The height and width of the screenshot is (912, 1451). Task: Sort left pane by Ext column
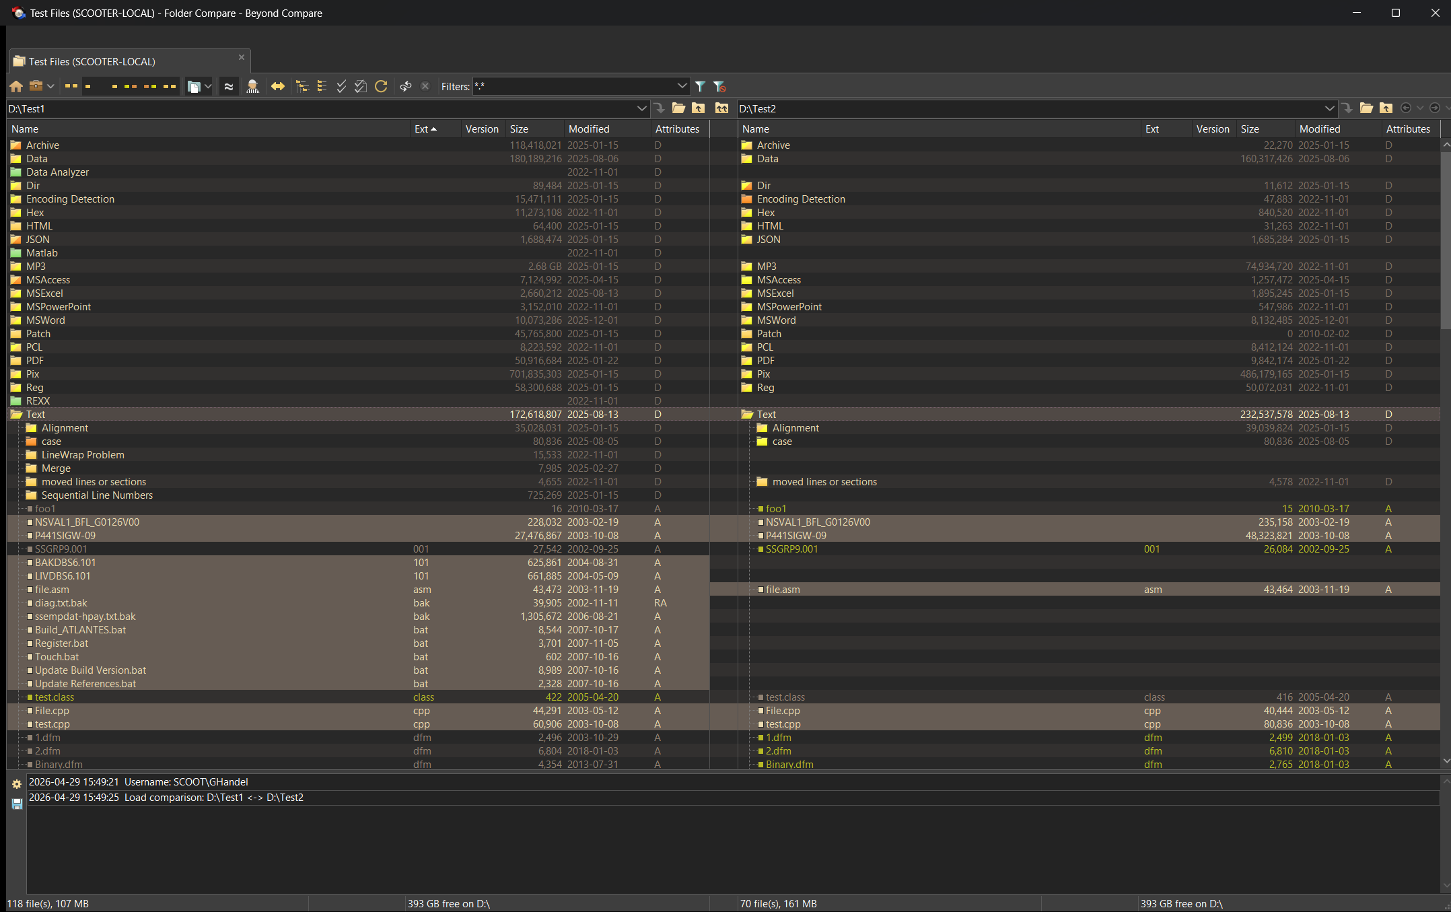point(435,129)
